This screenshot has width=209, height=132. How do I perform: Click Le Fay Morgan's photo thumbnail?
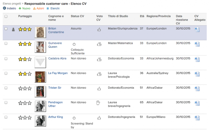[40, 77]
